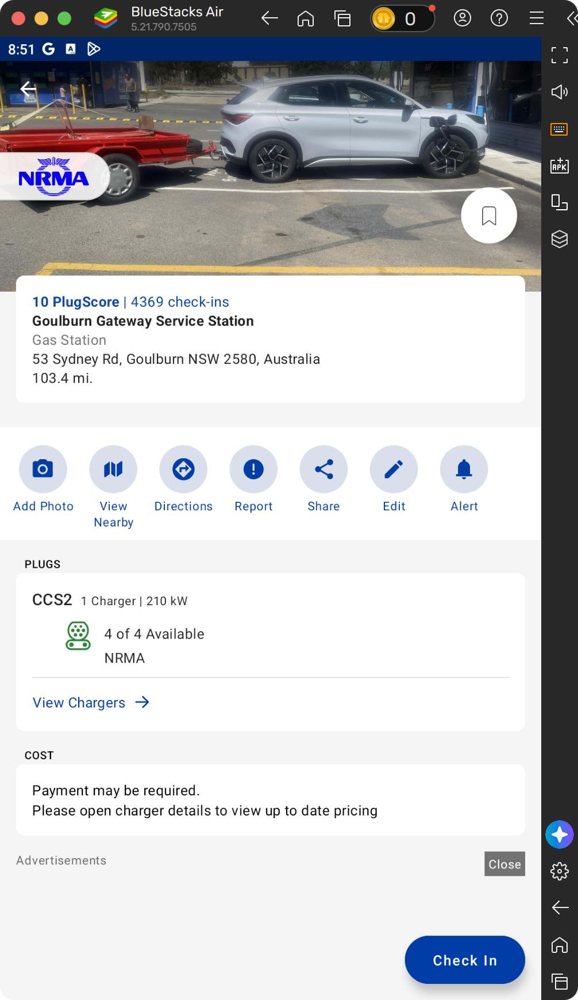Open BlueStacks AI assistant star icon
Viewport: 578px width, 1000px height.
(560, 834)
